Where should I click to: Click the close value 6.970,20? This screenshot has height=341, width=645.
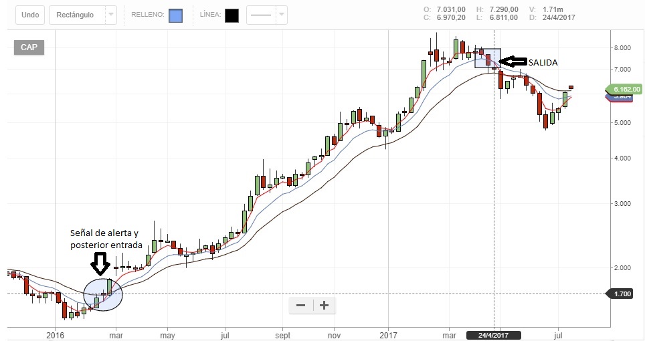451,17
